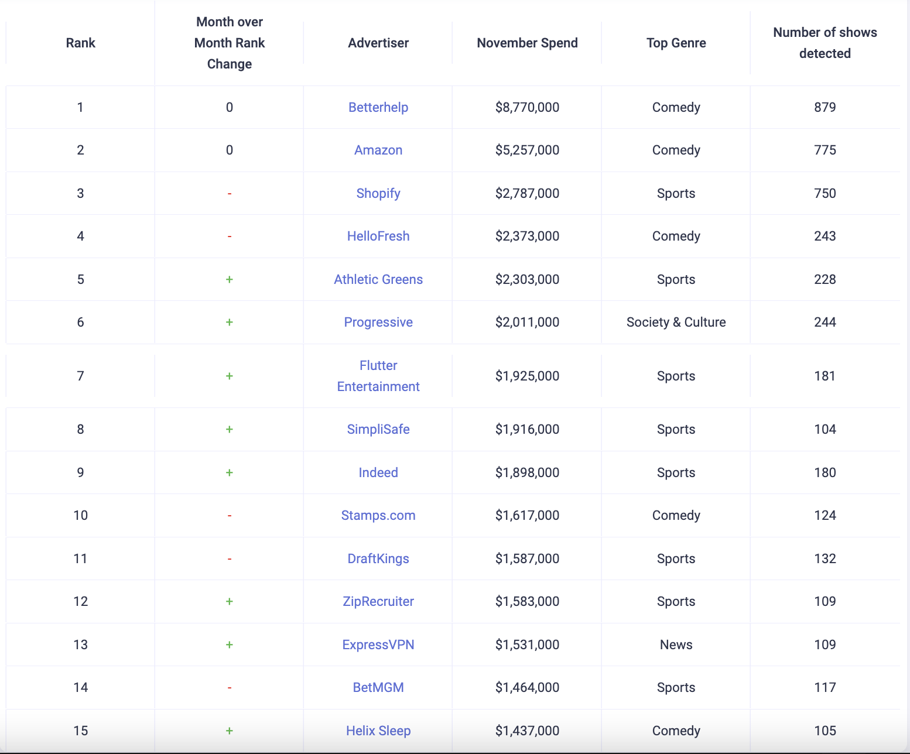Click the Month over Month Rank Change header
Screen dimensions: 910x754
[x=230, y=43]
